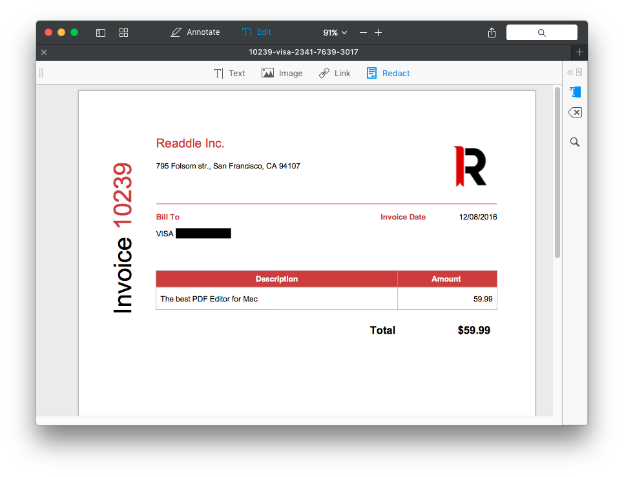Choose the erase redaction mode icon
The image size is (624, 477).
click(575, 112)
